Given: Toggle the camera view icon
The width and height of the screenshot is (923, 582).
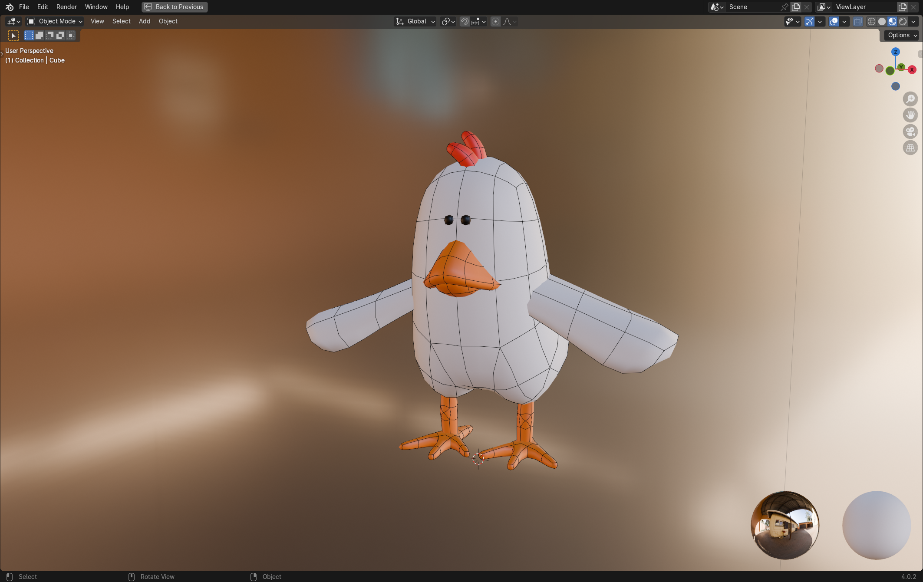Looking at the screenshot, I should [910, 131].
